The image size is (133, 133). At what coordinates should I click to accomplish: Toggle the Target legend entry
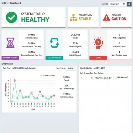point(52,75)
